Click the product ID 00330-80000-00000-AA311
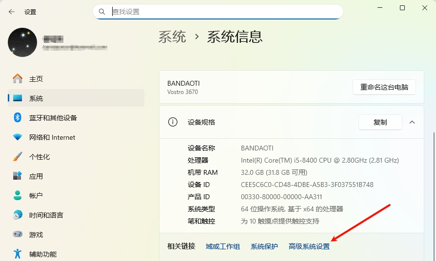This screenshot has width=436, height=261. [281, 197]
